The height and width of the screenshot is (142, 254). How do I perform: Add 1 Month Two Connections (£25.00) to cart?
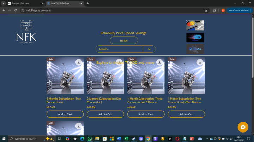(186, 114)
